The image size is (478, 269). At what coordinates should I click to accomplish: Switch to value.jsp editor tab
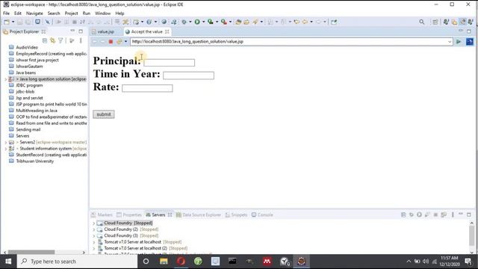point(105,31)
